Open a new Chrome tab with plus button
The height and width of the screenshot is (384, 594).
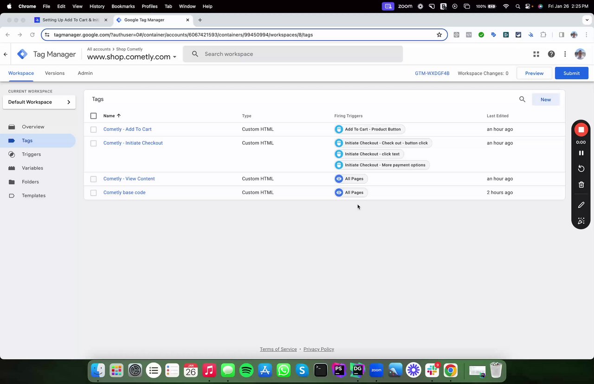200,20
